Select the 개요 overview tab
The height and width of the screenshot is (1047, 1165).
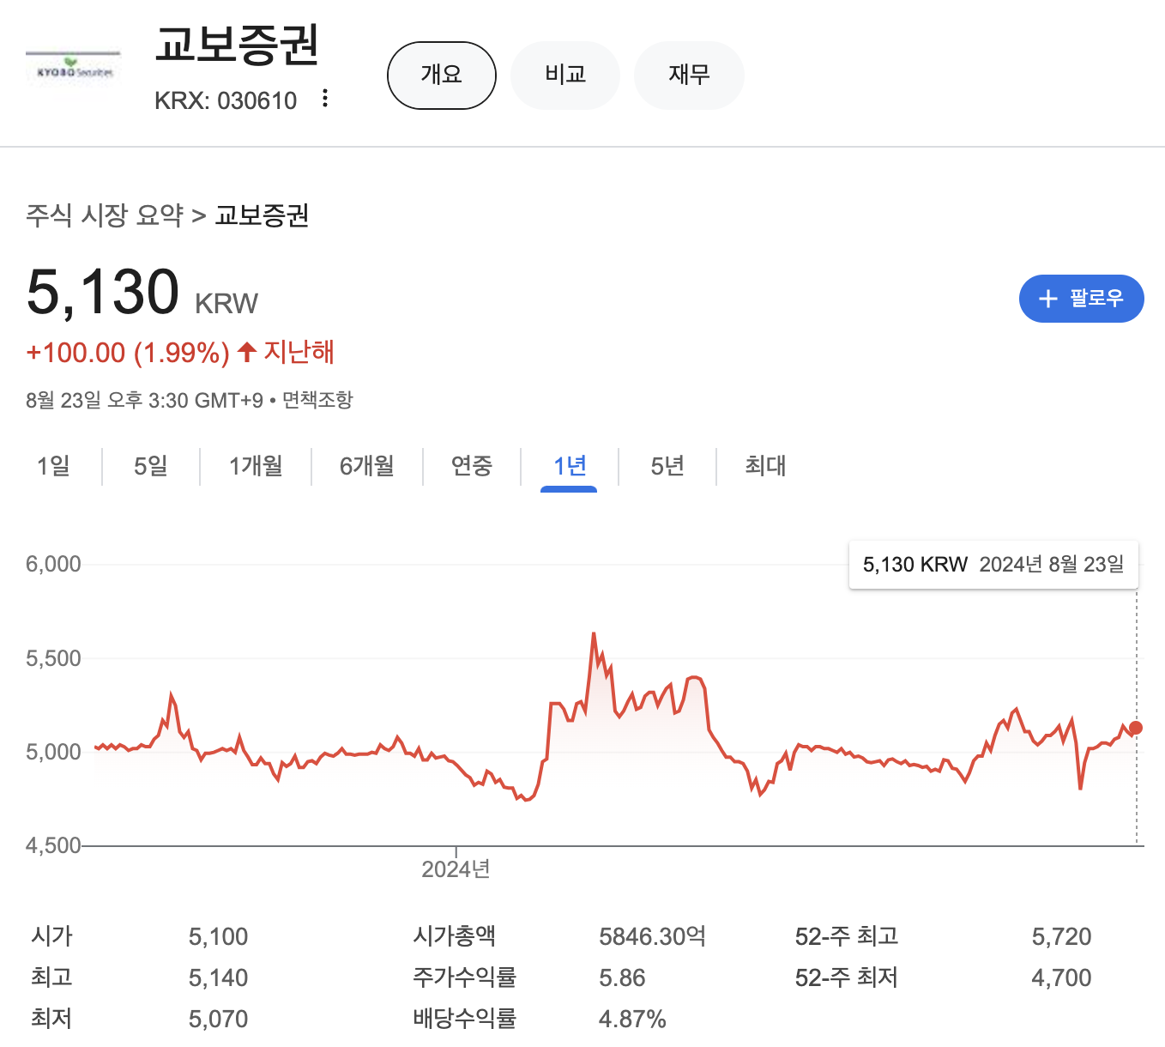pos(442,76)
